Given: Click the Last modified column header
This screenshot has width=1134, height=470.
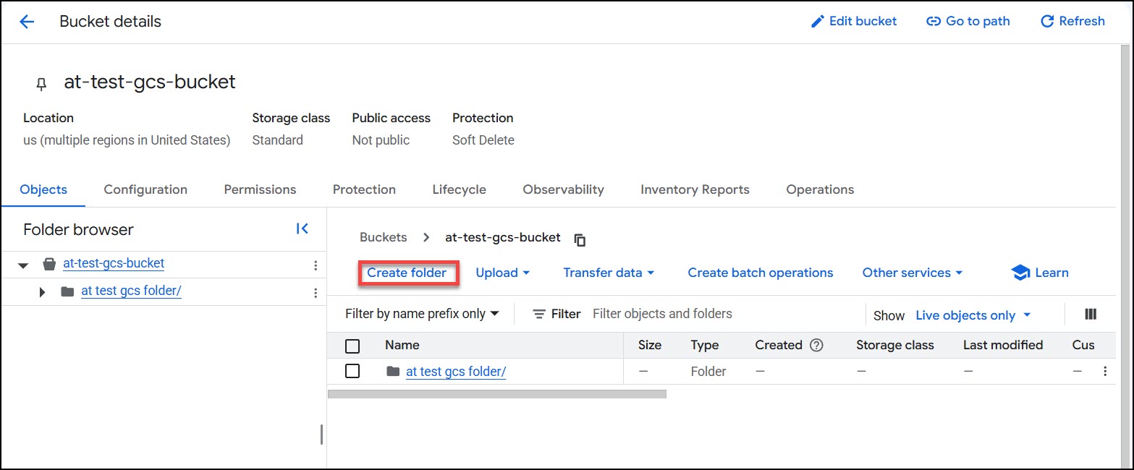Looking at the screenshot, I should pyautogui.click(x=1003, y=345).
